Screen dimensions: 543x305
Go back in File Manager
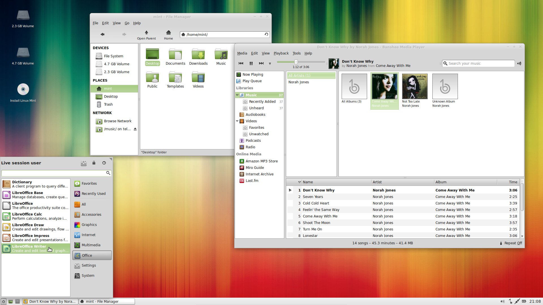tap(102, 34)
